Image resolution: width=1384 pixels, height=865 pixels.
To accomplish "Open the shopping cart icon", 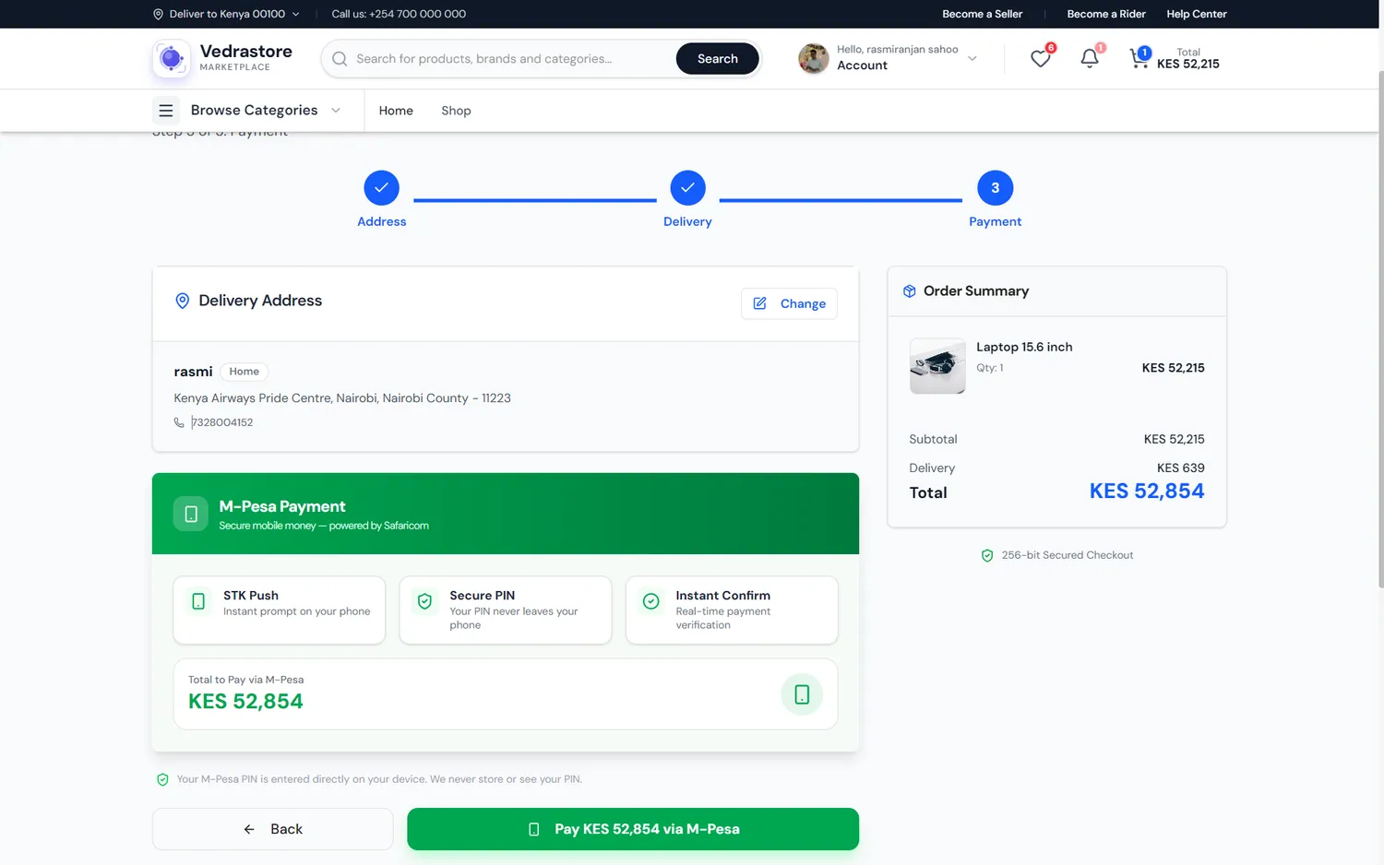I will pos(1139,59).
